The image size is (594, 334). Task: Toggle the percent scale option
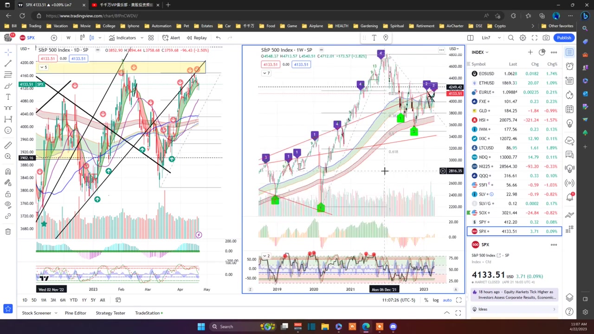point(426,300)
